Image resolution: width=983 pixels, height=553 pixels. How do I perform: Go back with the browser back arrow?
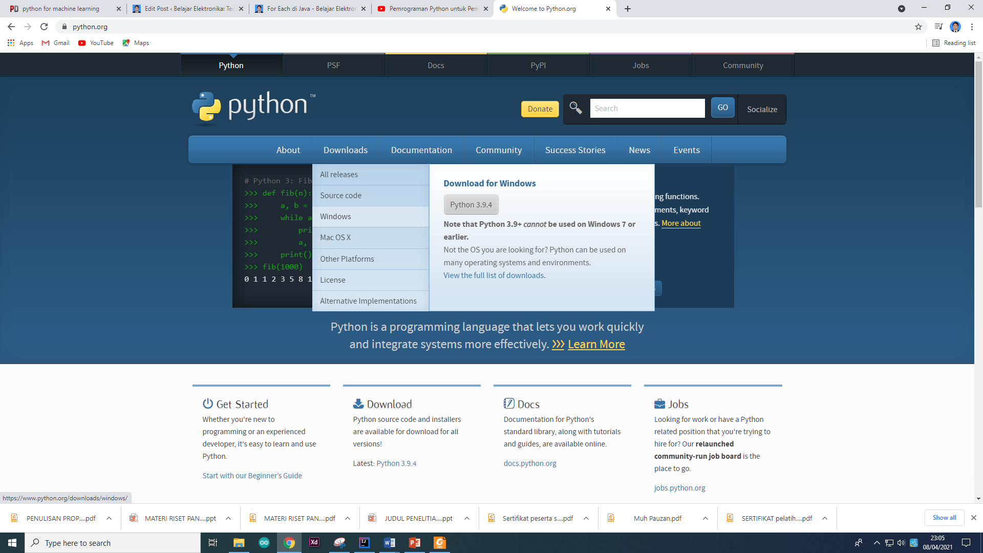point(11,27)
